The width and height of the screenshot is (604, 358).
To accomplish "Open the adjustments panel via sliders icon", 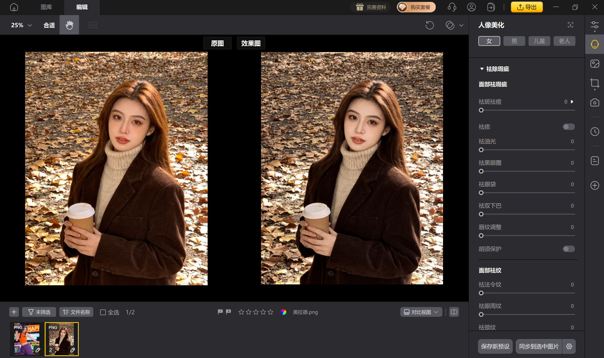I will tap(594, 25).
